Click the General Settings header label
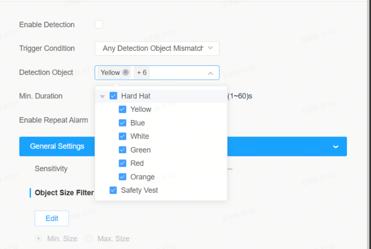 coord(57,146)
